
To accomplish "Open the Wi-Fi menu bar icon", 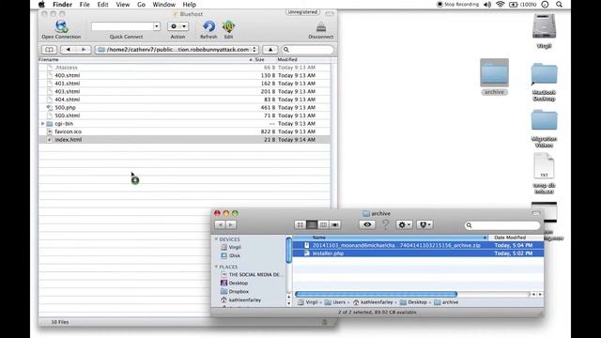I will (501, 5).
